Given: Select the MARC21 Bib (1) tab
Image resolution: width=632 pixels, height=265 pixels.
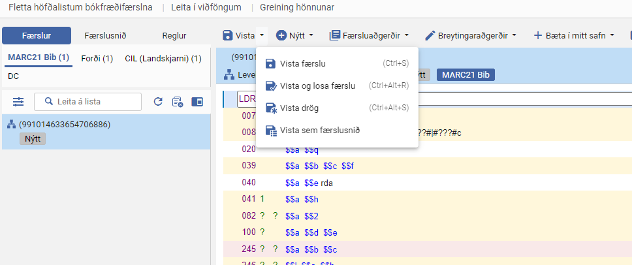Looking at the screenshot, I should pos(39,57).
